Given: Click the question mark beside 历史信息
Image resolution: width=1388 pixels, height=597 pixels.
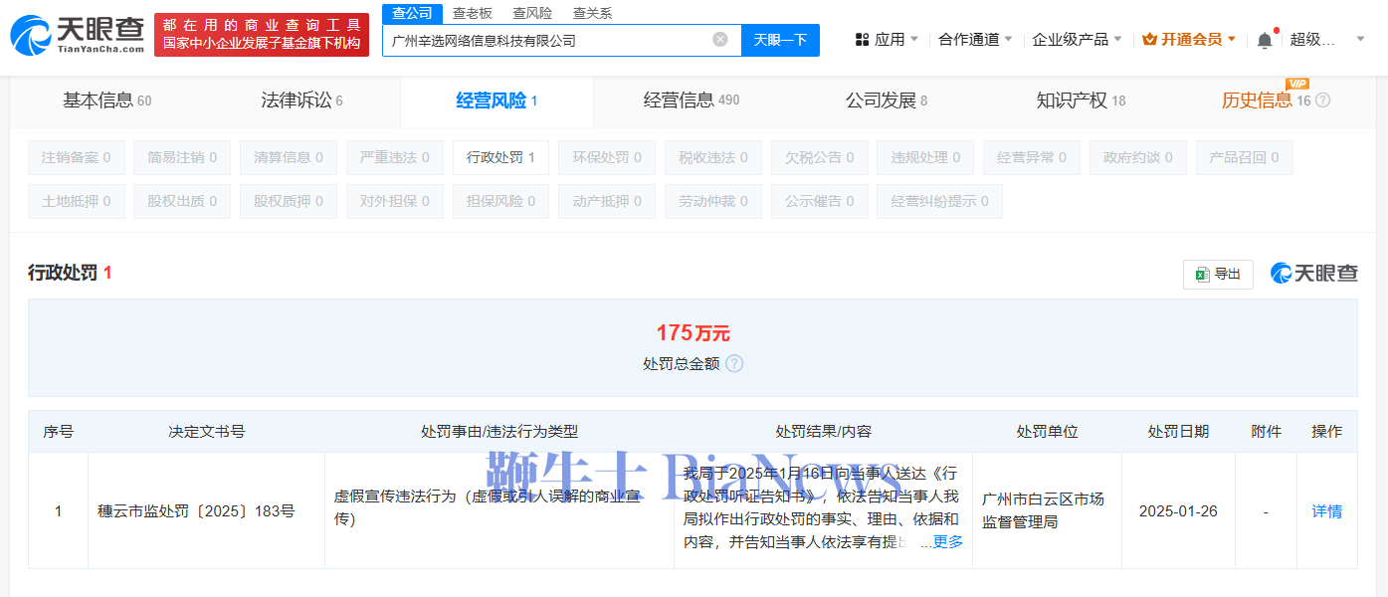Looking at the screenshot, I should (1320, 100).
